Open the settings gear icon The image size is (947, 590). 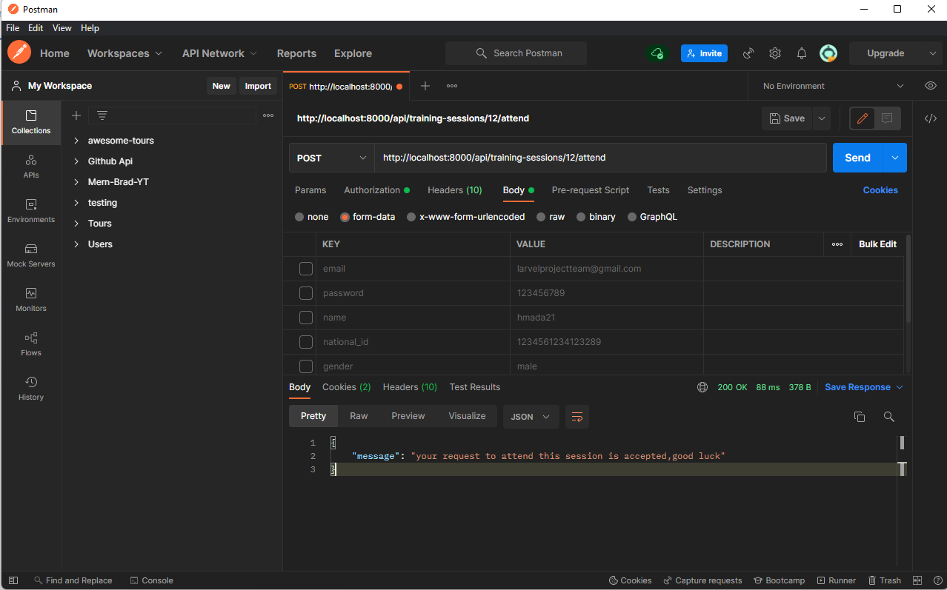(774, 53)
